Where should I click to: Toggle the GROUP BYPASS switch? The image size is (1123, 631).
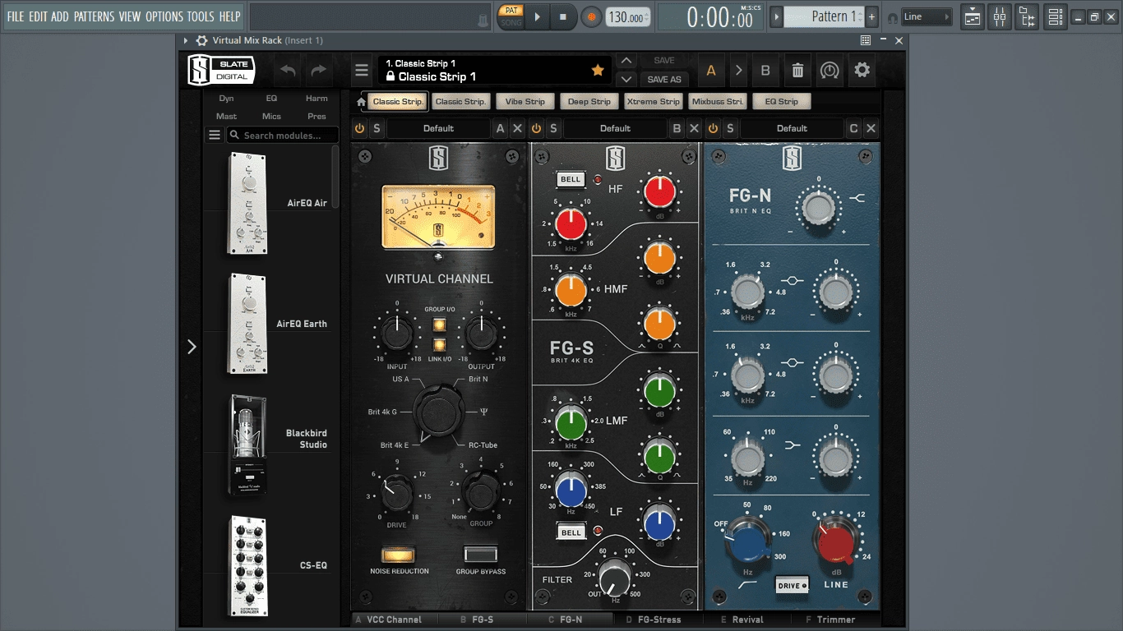(x=480, y=554)
